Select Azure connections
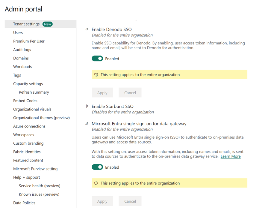The width and height of the screenshot is (280, 208). click(29, 126)
